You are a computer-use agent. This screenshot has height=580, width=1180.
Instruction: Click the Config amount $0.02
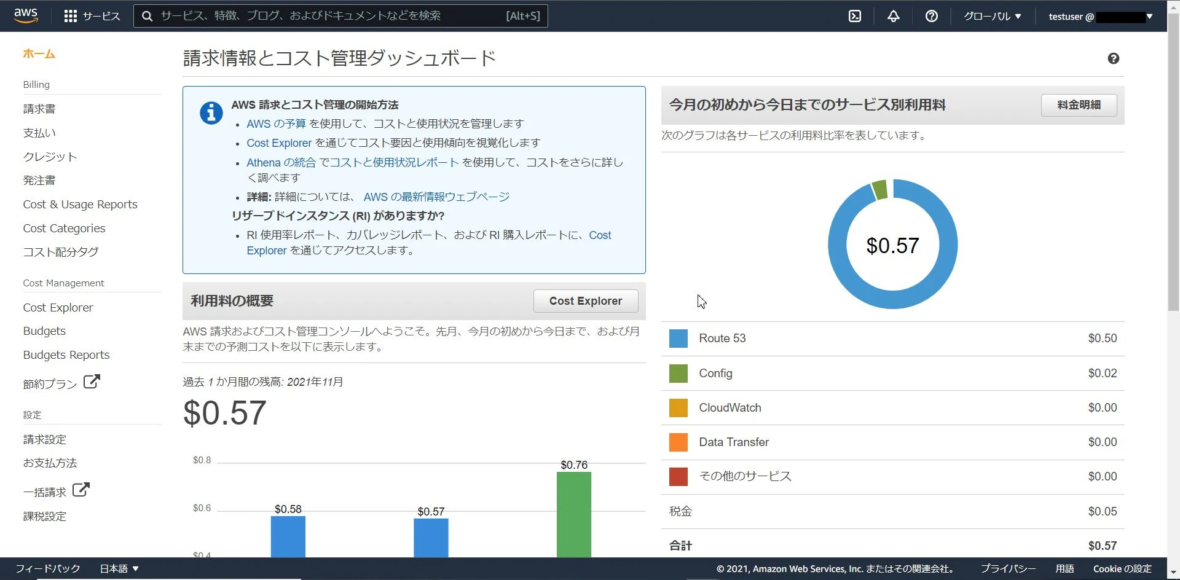1103,373
